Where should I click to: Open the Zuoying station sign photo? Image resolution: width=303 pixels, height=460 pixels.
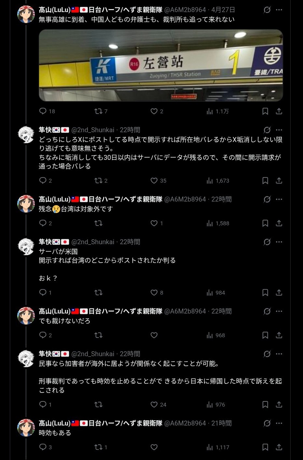(161, 65)
